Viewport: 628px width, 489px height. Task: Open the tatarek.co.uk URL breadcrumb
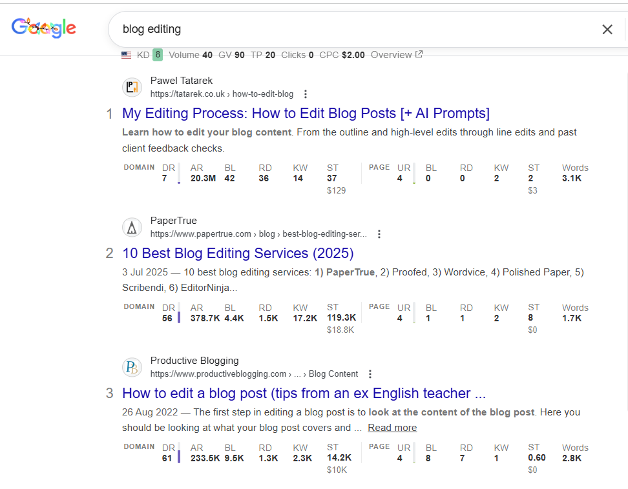(x=222, y=94)
